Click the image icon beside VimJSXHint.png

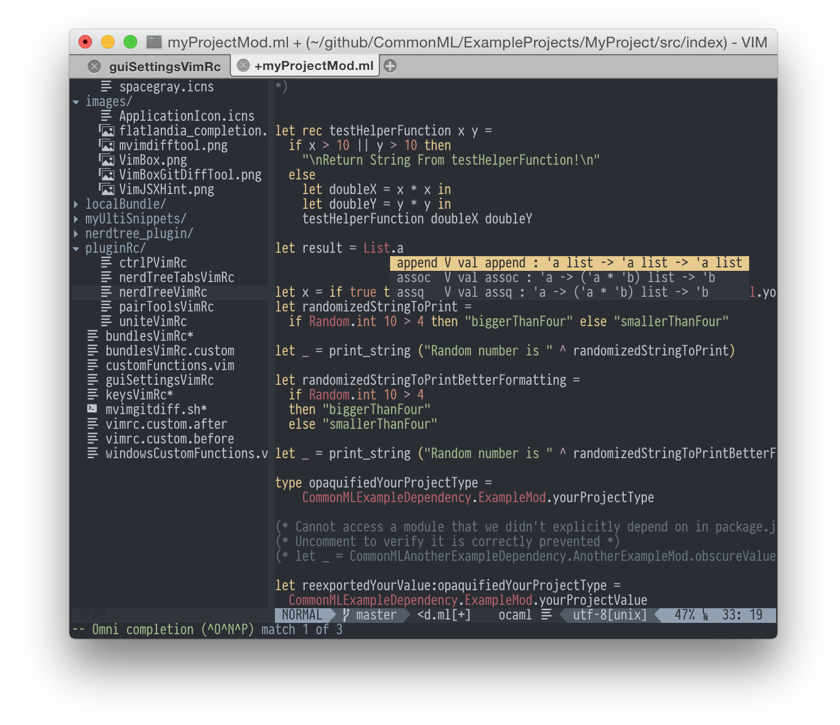pyautogui.click(x=107, y=189)
